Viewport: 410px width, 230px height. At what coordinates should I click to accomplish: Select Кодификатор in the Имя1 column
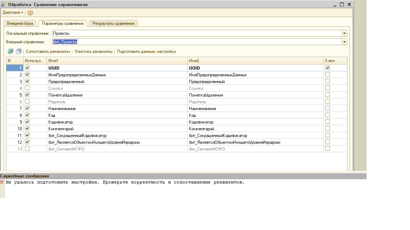click(x=117, y=122)
